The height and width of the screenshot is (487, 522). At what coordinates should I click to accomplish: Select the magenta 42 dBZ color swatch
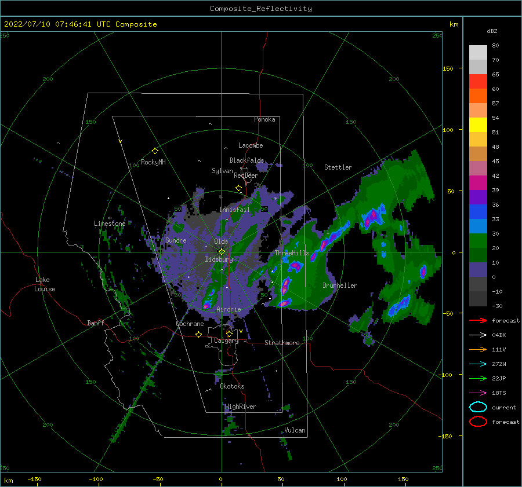478,182
